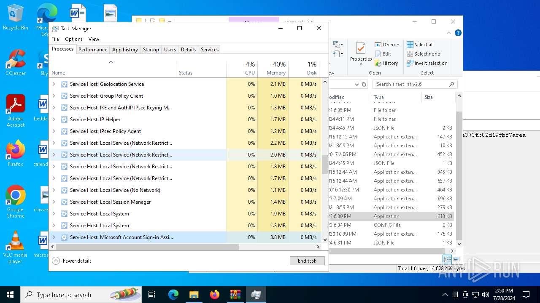Open Firefox from the taskbar
540x303 pixels.
point(214,295)
